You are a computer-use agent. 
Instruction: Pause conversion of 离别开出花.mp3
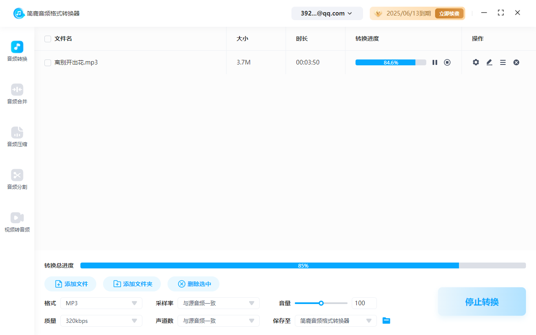pos(435,62)
